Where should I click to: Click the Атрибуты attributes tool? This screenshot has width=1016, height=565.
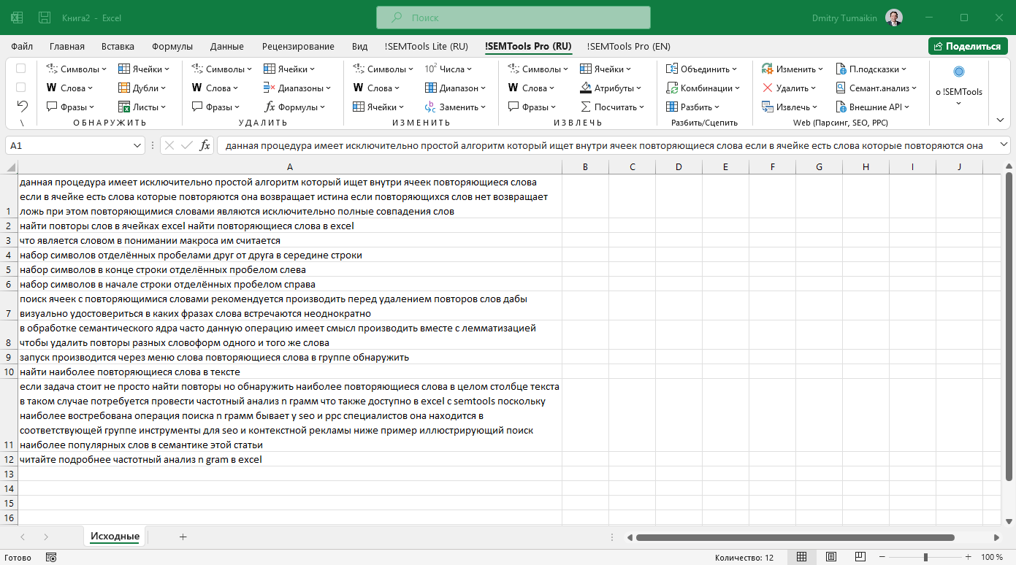pyautogui.click(x=611, y=88)
